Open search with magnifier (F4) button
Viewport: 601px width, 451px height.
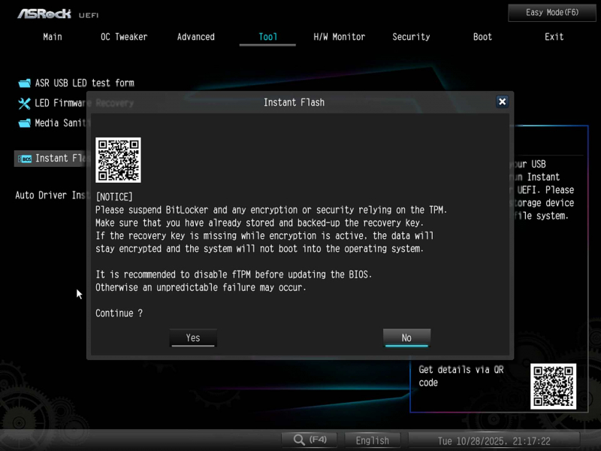[310, 440]
